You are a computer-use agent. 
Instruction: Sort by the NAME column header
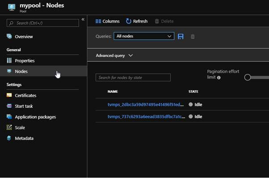(113, 92)
